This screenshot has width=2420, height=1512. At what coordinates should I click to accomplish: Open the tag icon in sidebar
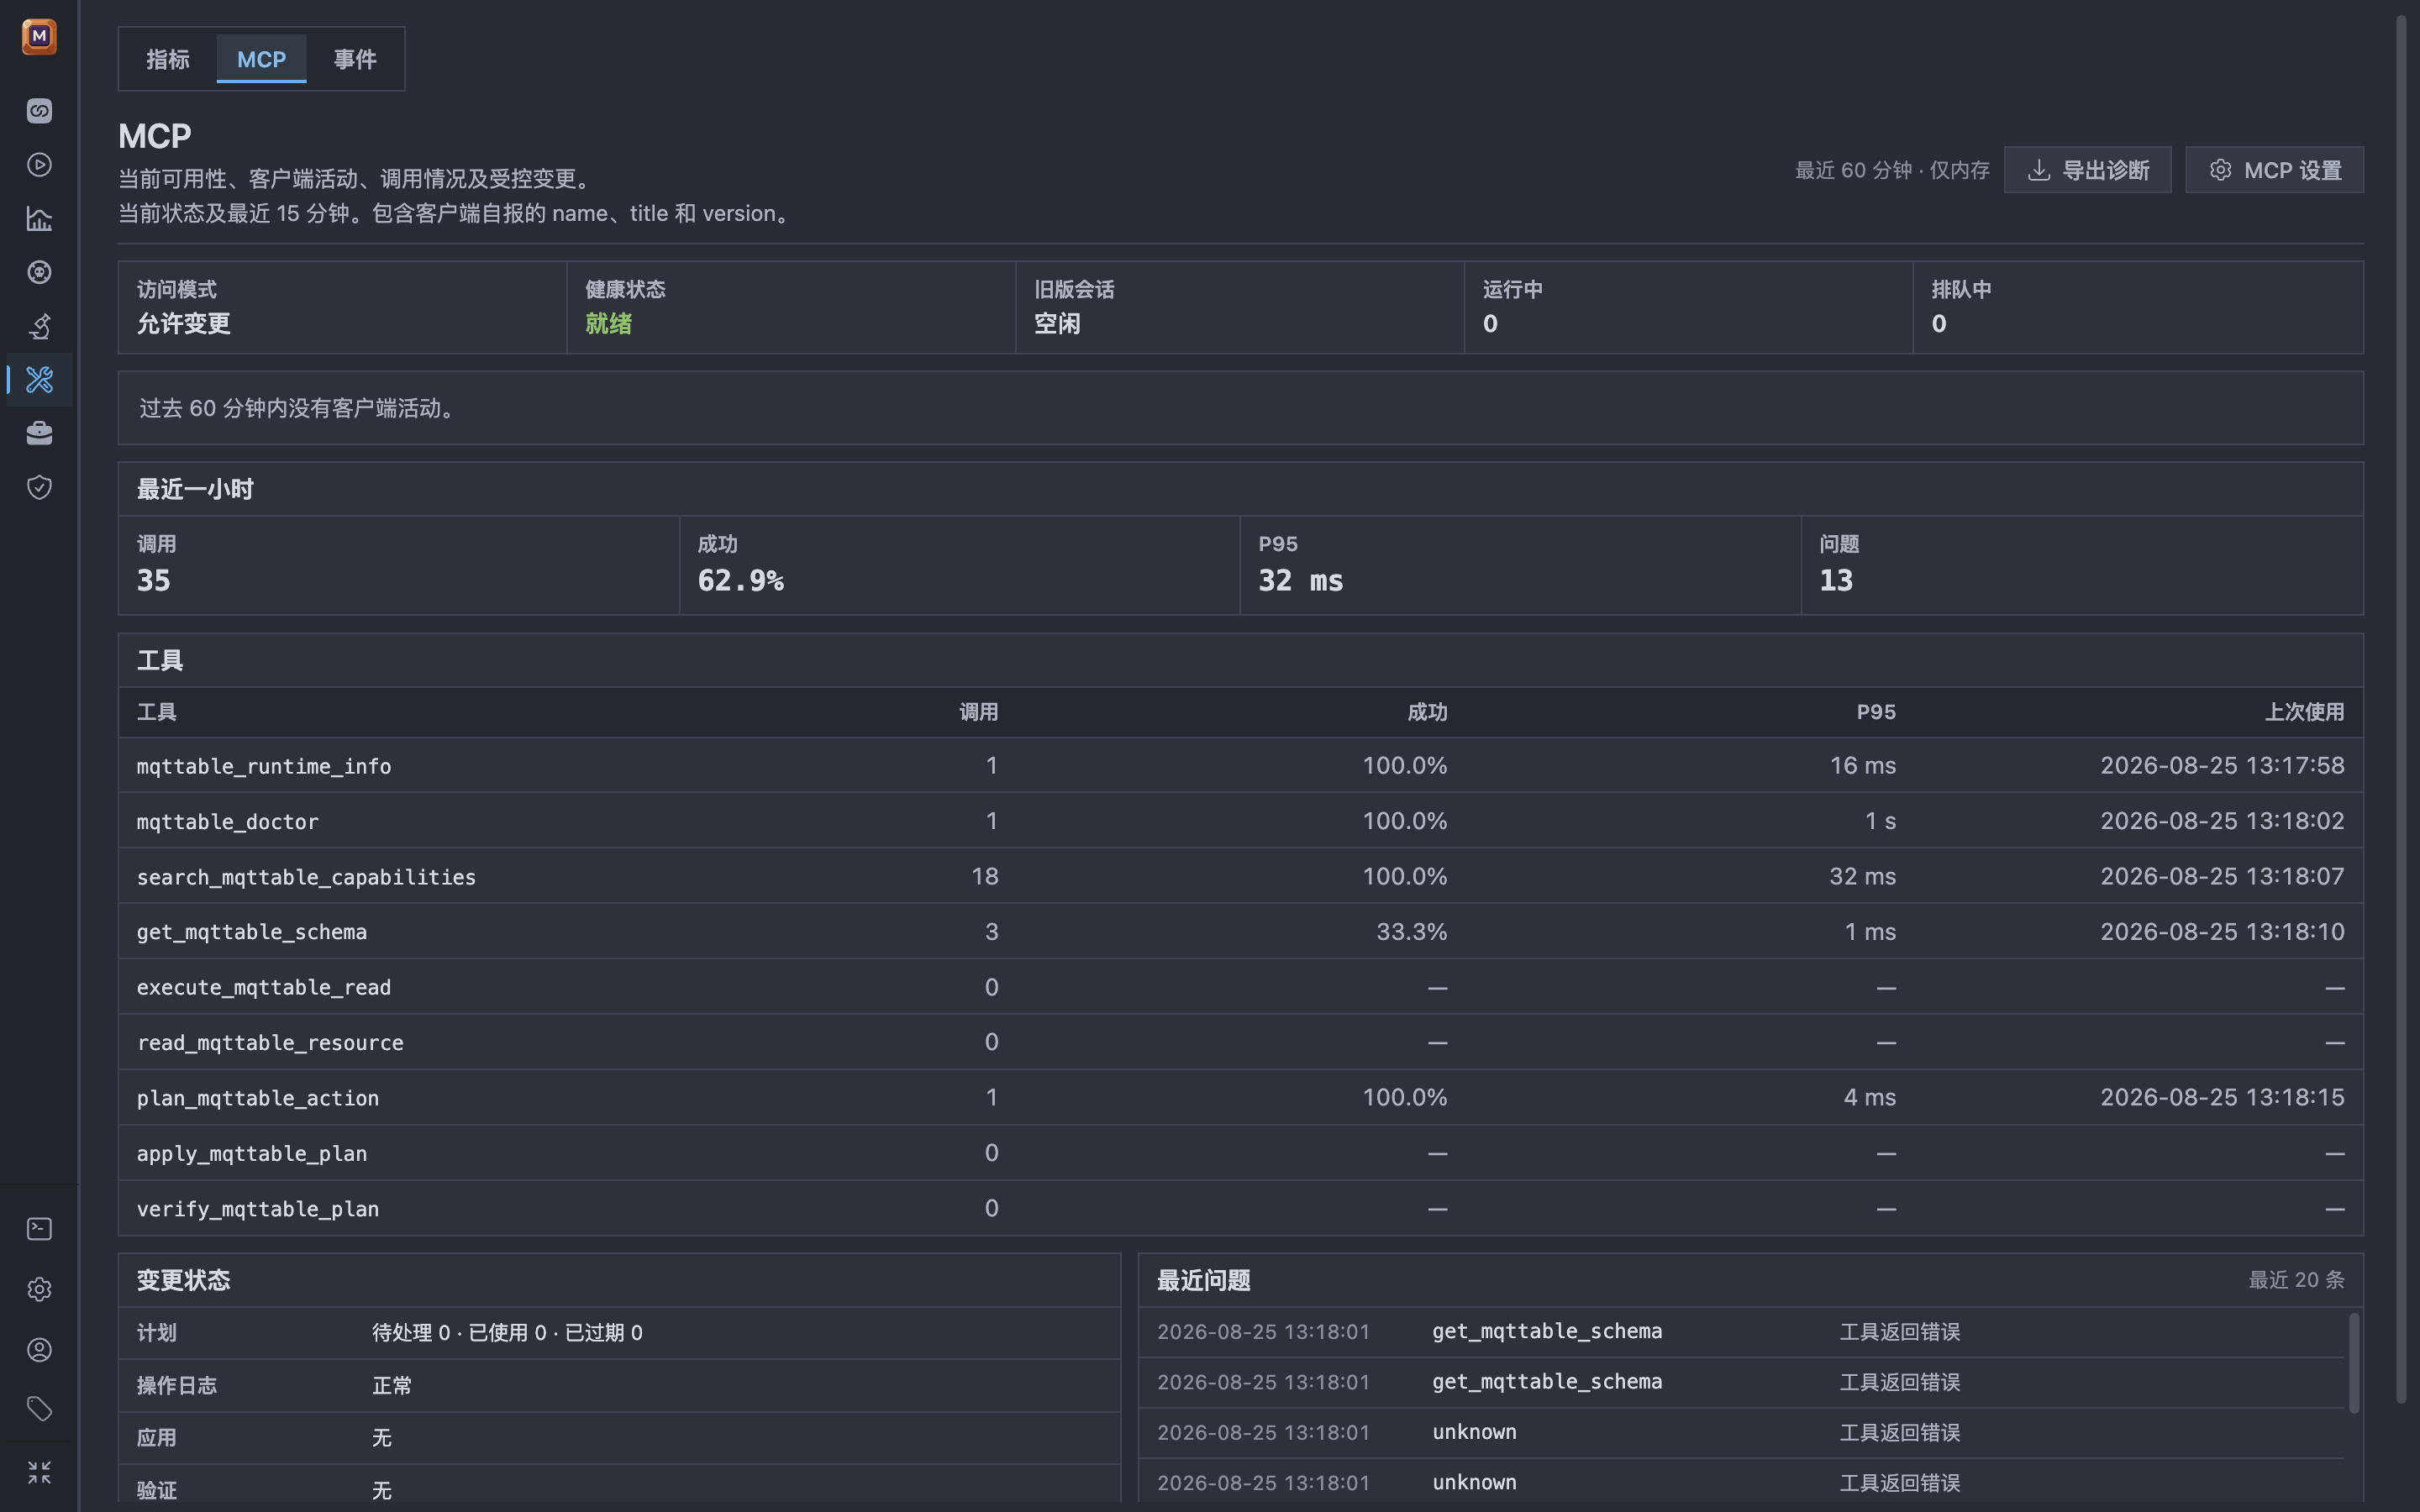pyautogui.click(x=39, y=1410)
